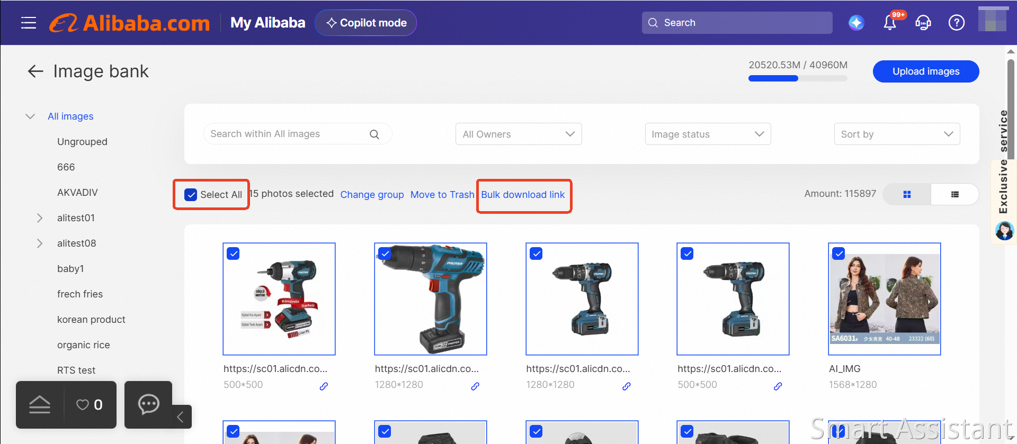Select All images in sidebar
The height and width of the screenshot is (444, 1017).
(70, 116)
